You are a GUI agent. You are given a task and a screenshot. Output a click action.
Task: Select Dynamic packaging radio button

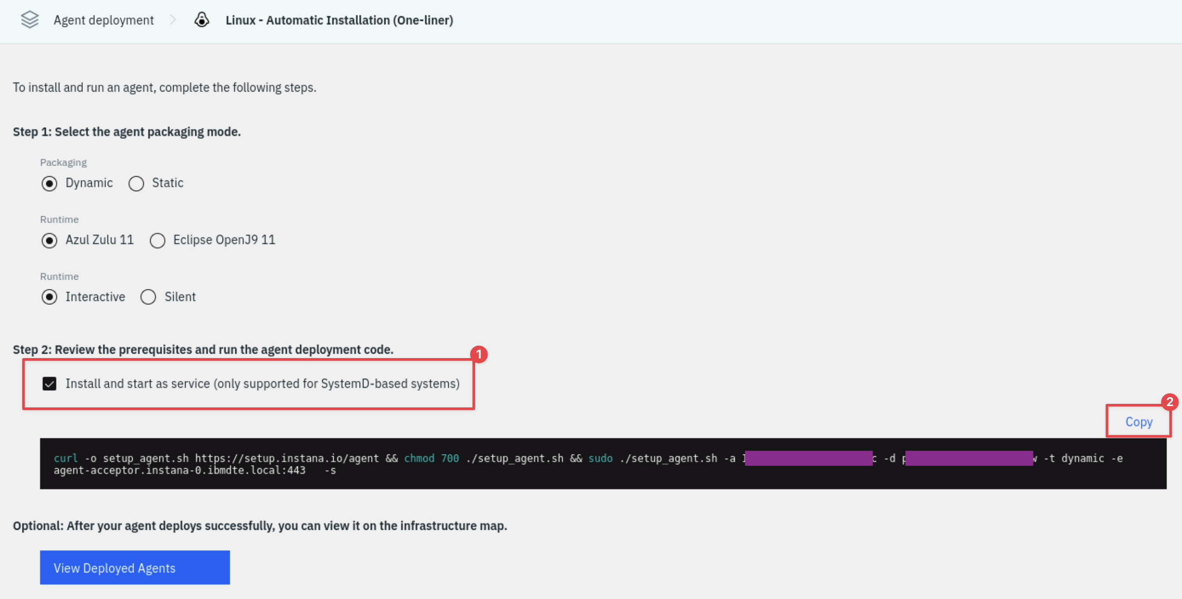point(49,184)
